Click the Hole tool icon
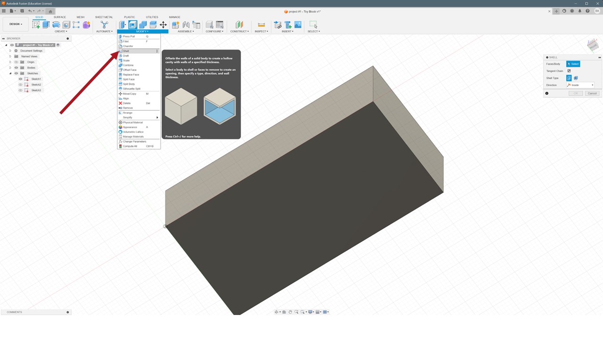Viewport: 603px width, 339px height. (x=66, y=24)
